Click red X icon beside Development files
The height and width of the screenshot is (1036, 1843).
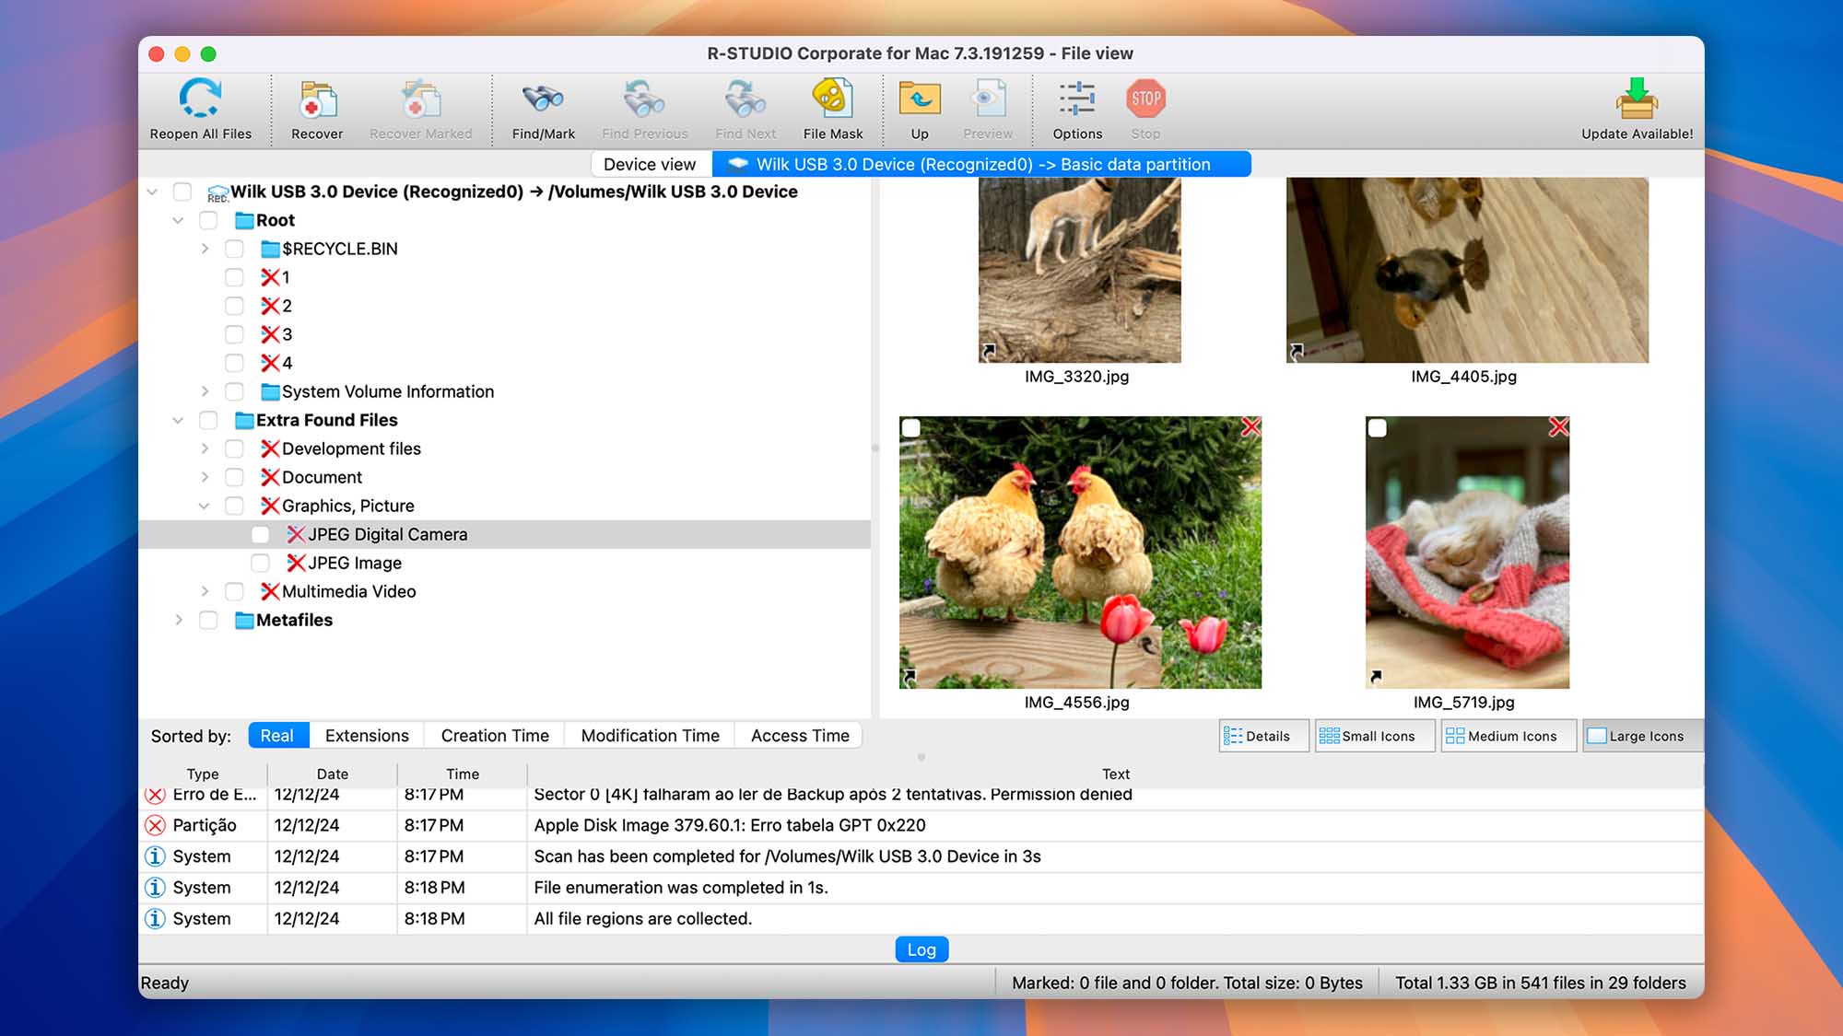(269, 448)
